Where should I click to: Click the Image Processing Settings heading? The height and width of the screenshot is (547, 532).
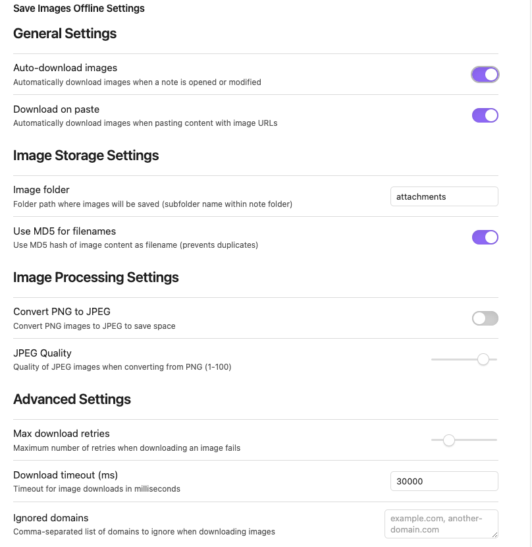96,277
